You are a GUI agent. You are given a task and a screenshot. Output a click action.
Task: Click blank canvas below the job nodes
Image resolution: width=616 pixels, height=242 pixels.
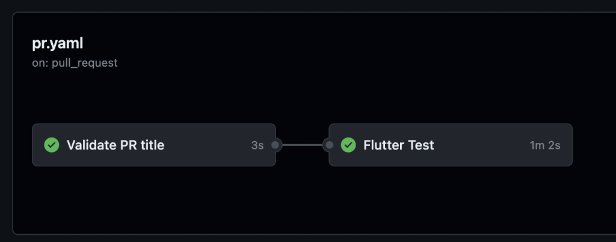[301, 201]
